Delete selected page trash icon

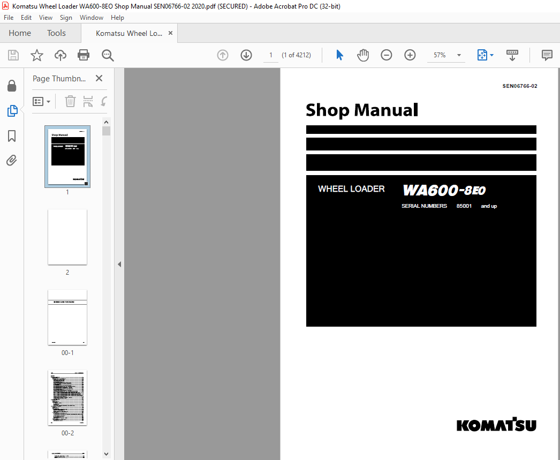pos(70,101)
